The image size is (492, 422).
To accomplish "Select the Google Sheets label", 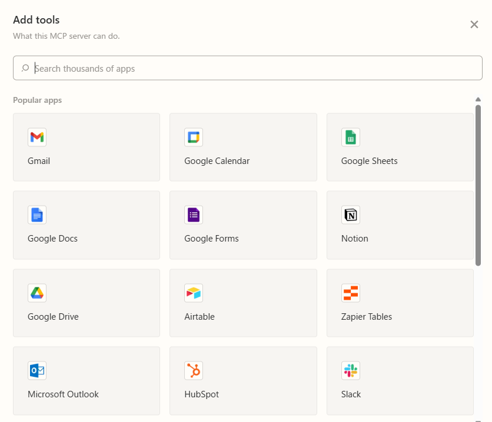I will (370, 161).
